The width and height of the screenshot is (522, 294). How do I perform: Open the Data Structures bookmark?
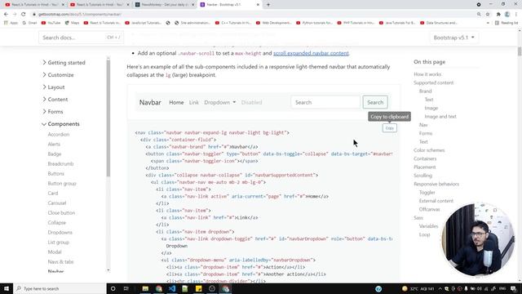(x=439, y=23)
